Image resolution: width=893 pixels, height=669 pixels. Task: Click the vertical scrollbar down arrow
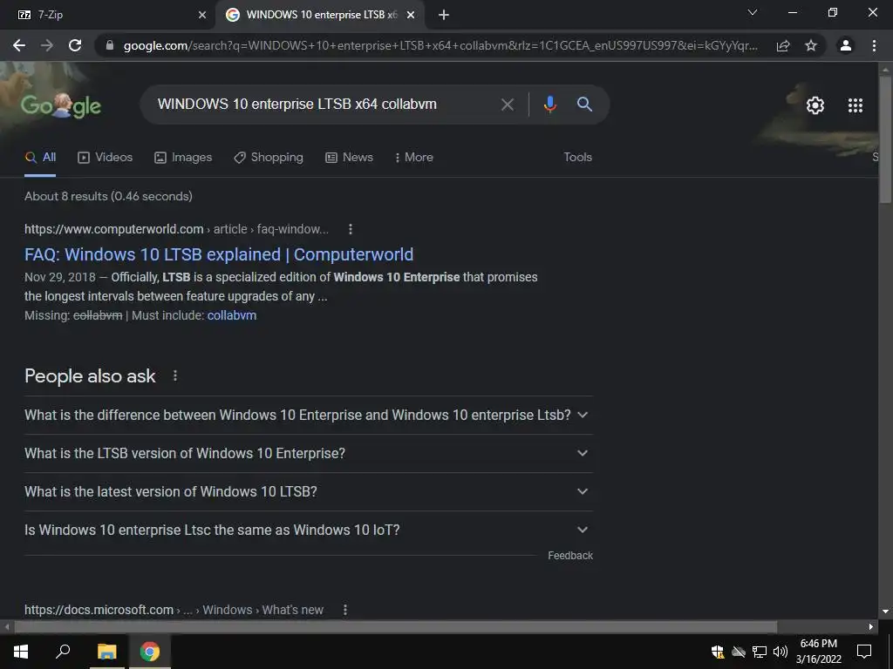[x=885, y=612]
